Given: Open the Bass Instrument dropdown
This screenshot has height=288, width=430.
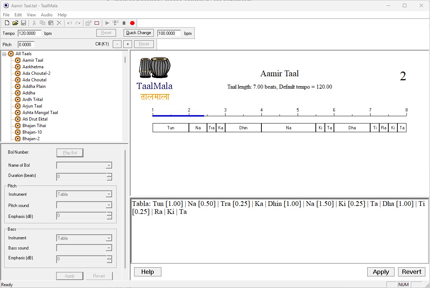Looking at the screenshot, I should [x=109, y=238].
